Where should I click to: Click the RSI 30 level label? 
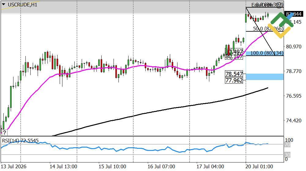(x=287, y=155)
